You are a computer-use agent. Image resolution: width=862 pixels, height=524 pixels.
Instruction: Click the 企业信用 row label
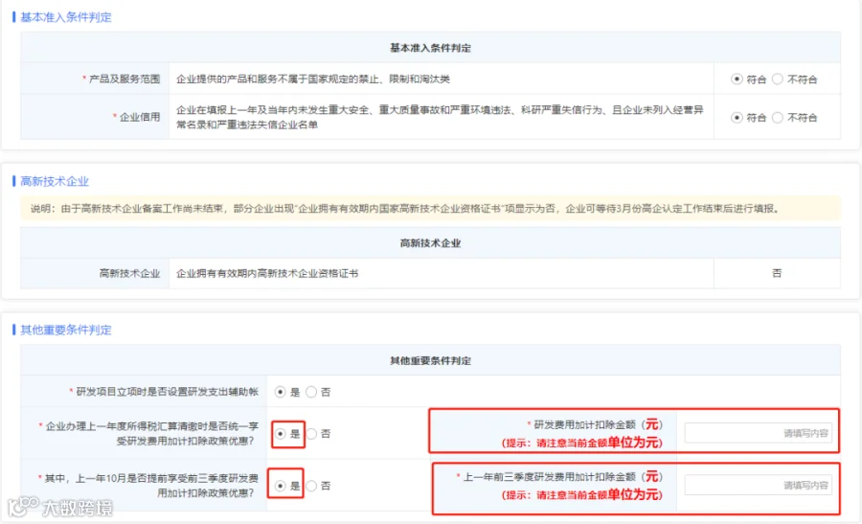[x=140, y=117]
